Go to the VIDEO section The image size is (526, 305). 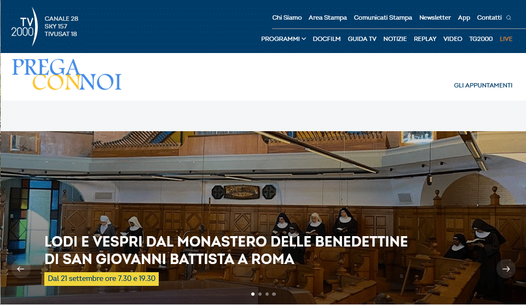pyautogui.click(x=453, y=39)
